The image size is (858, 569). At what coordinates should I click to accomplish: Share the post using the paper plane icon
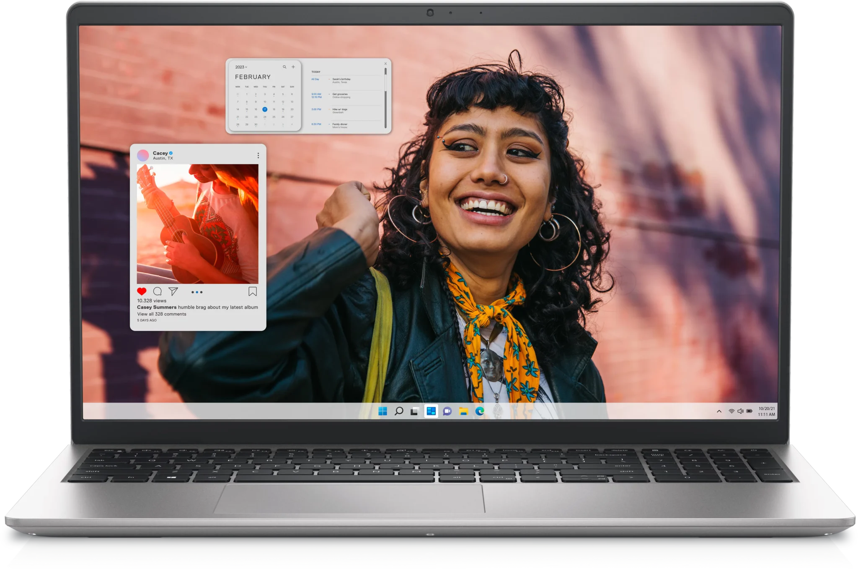point(173,291)
